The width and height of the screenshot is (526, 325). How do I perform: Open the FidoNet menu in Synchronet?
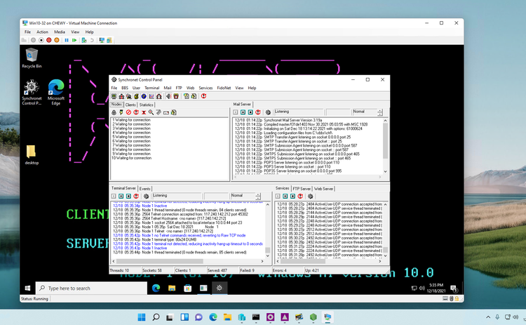click(x=224, y=88)
